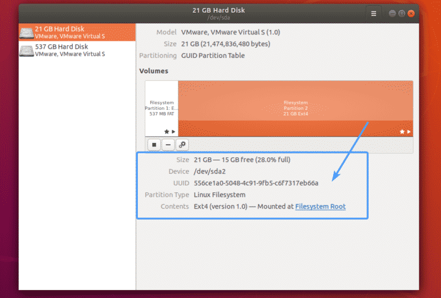Click the UUID value 556ce1a0-5048-4c91-9fb5-c6f7317eb66a
Image resolution: width=441 pixels, height=298 pixels.
[256, 183]
